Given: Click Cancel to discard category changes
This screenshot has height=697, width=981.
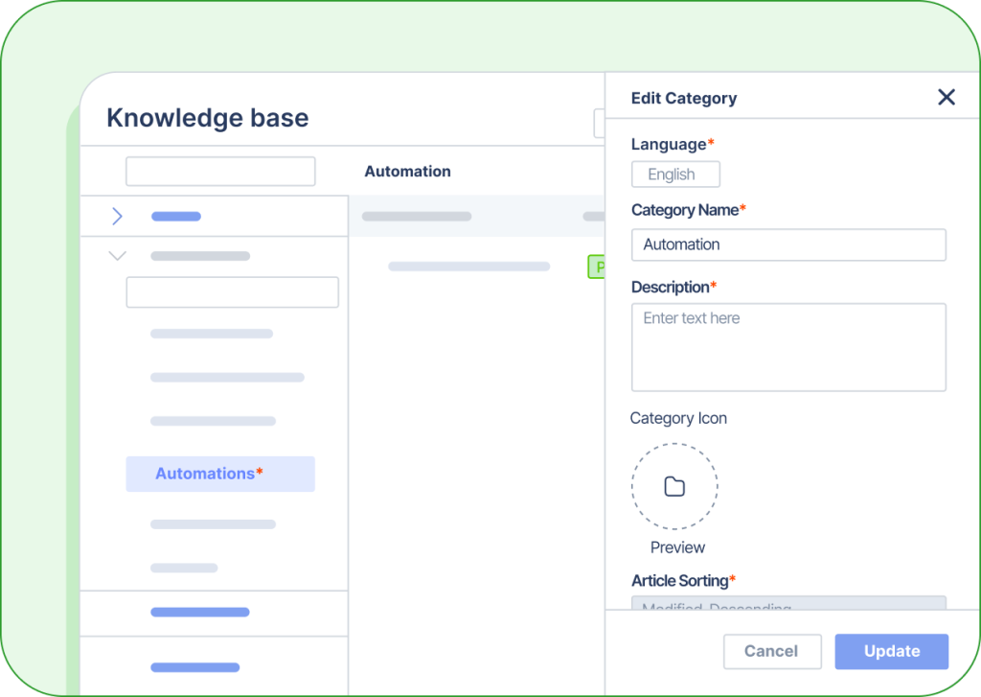Looking at the screenshot, I should [772, 651].
